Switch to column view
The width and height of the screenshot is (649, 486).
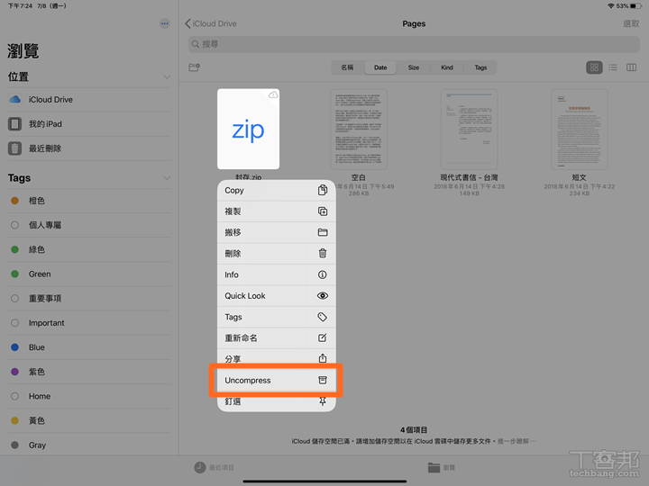[x=631, y=67]
